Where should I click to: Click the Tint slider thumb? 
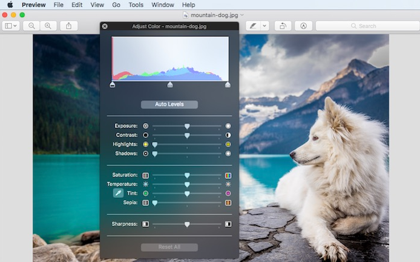click(x=187, y=194)
